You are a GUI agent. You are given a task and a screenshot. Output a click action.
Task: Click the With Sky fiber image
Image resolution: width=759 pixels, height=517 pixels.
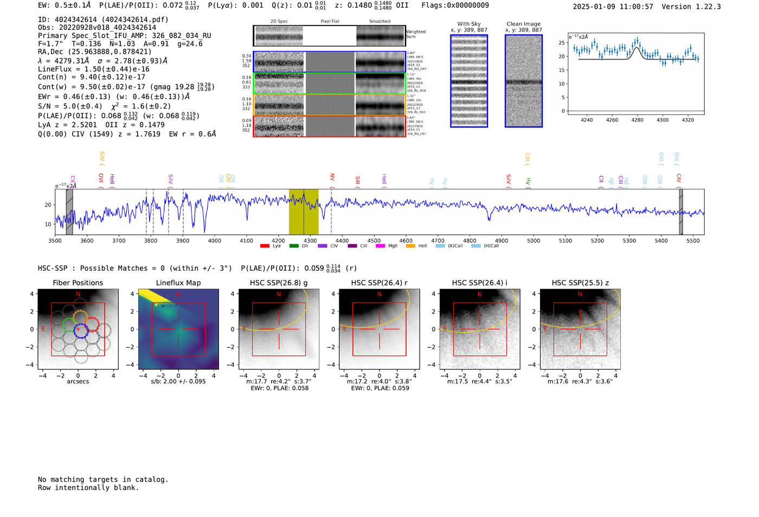(469, 81)
